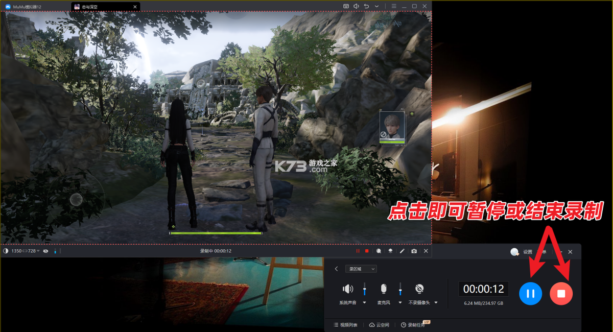Open 设置 settings in recorder window
This screenshot has width=613, height=332.
pos(528,252)
